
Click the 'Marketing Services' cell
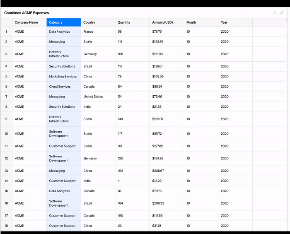point(63,77)
